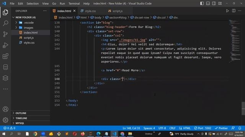Toggle the primary side bar

coord(202,3)
